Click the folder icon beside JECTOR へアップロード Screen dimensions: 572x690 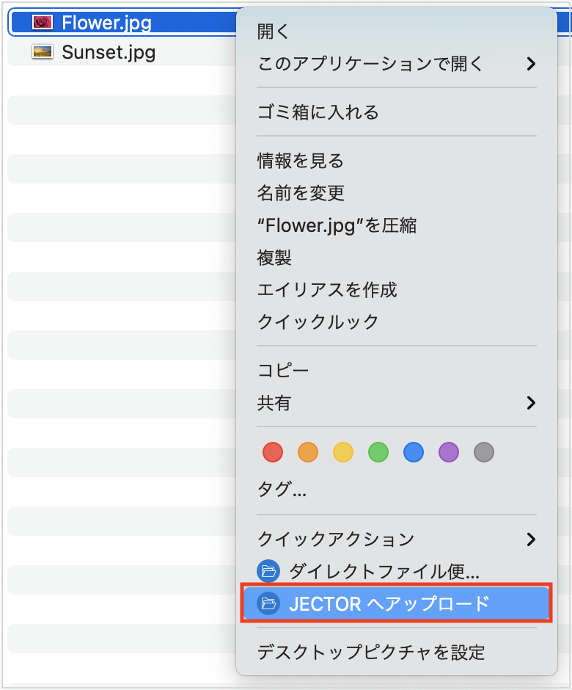coord(269,603)
